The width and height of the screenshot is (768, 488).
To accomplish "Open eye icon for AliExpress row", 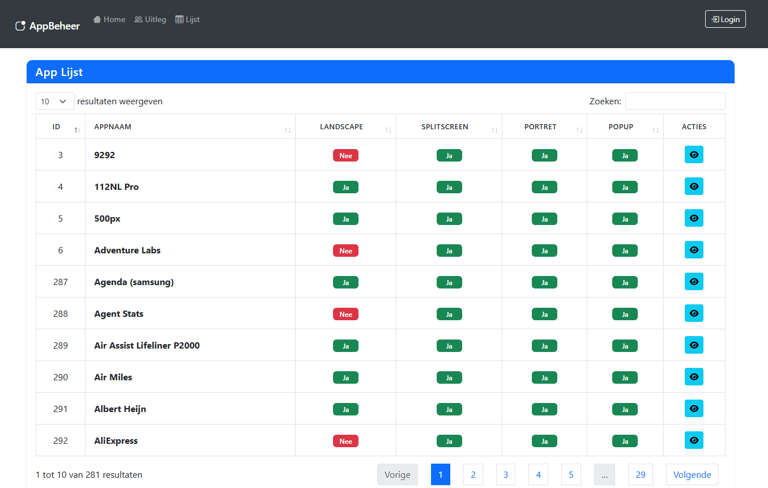I will point(694,440).
